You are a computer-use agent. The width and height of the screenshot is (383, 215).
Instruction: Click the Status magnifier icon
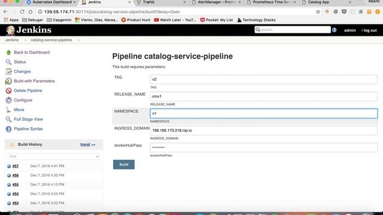[x=8, y=62]
